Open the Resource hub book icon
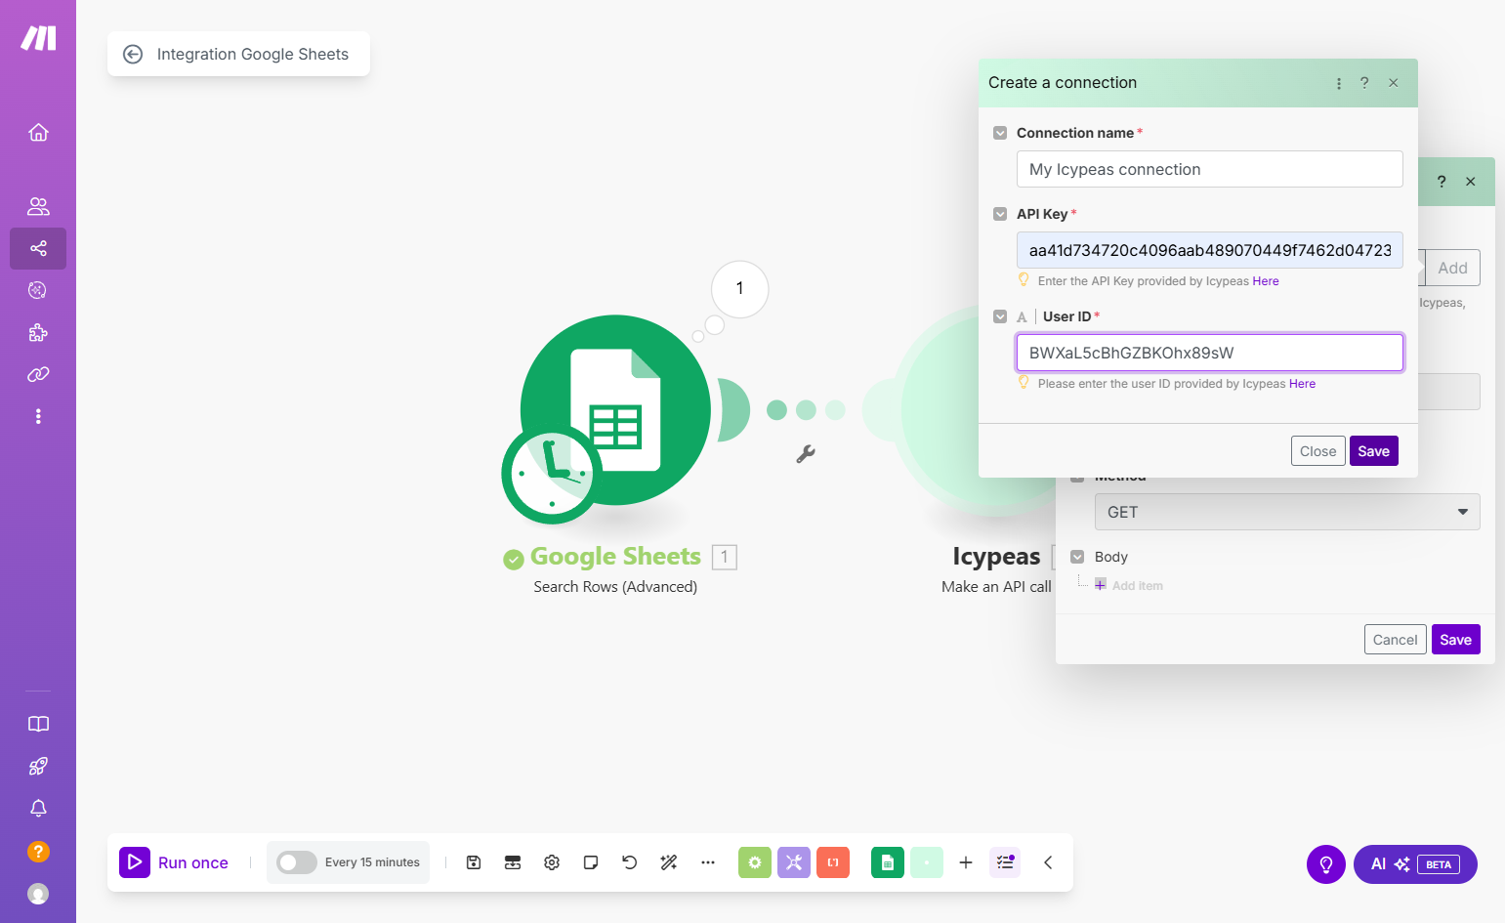The width and height of the screenshot is (1505, 923). click(x=38, y=724)
